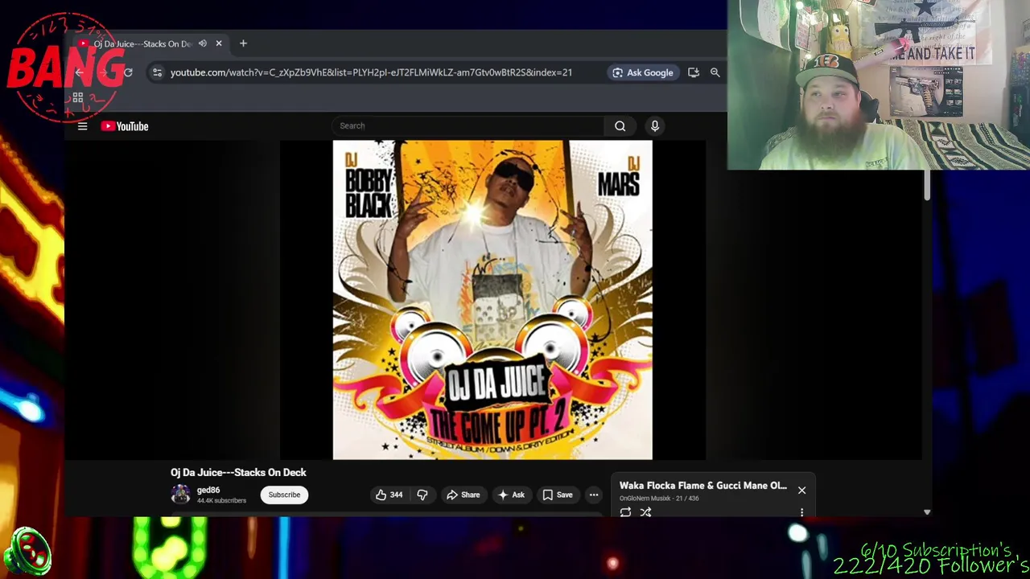1030x579 pixels.
Task: Dislike the video
Action: click(422, 495)
